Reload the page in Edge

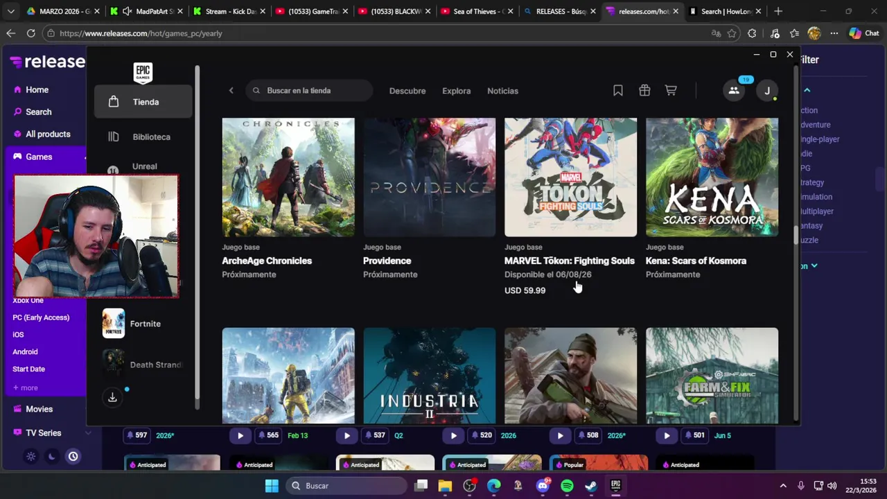(x=30, y=33)
